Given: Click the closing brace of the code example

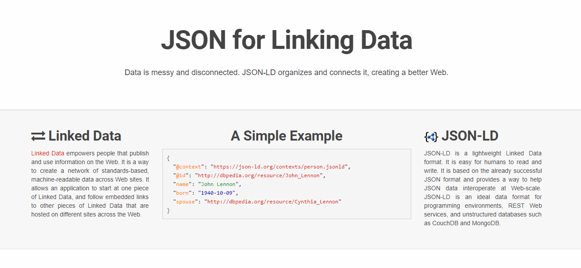Looking at the screenshot, I should [x=168, y=210].
